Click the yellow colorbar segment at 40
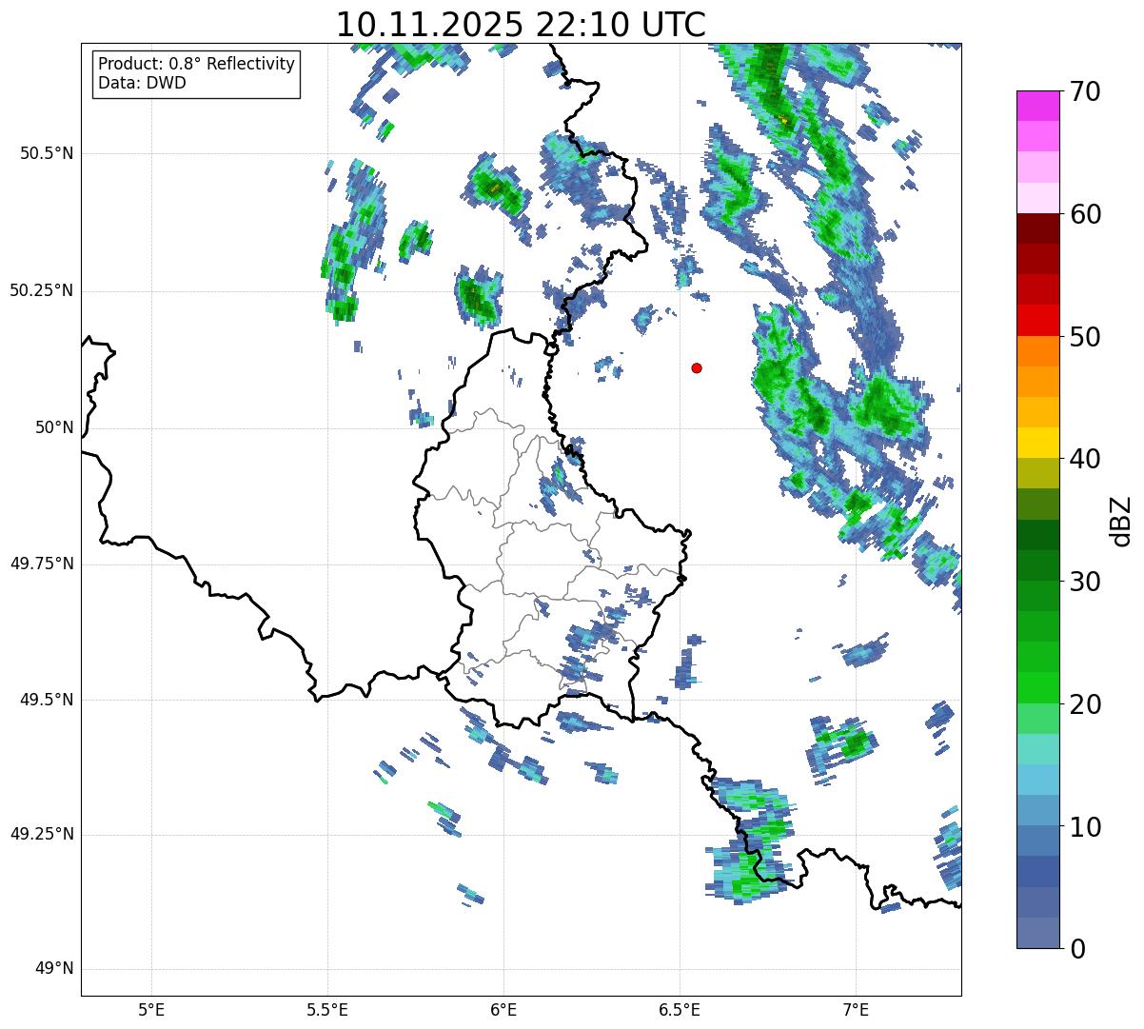The image size is (1144, 1029). [1038, 443]
